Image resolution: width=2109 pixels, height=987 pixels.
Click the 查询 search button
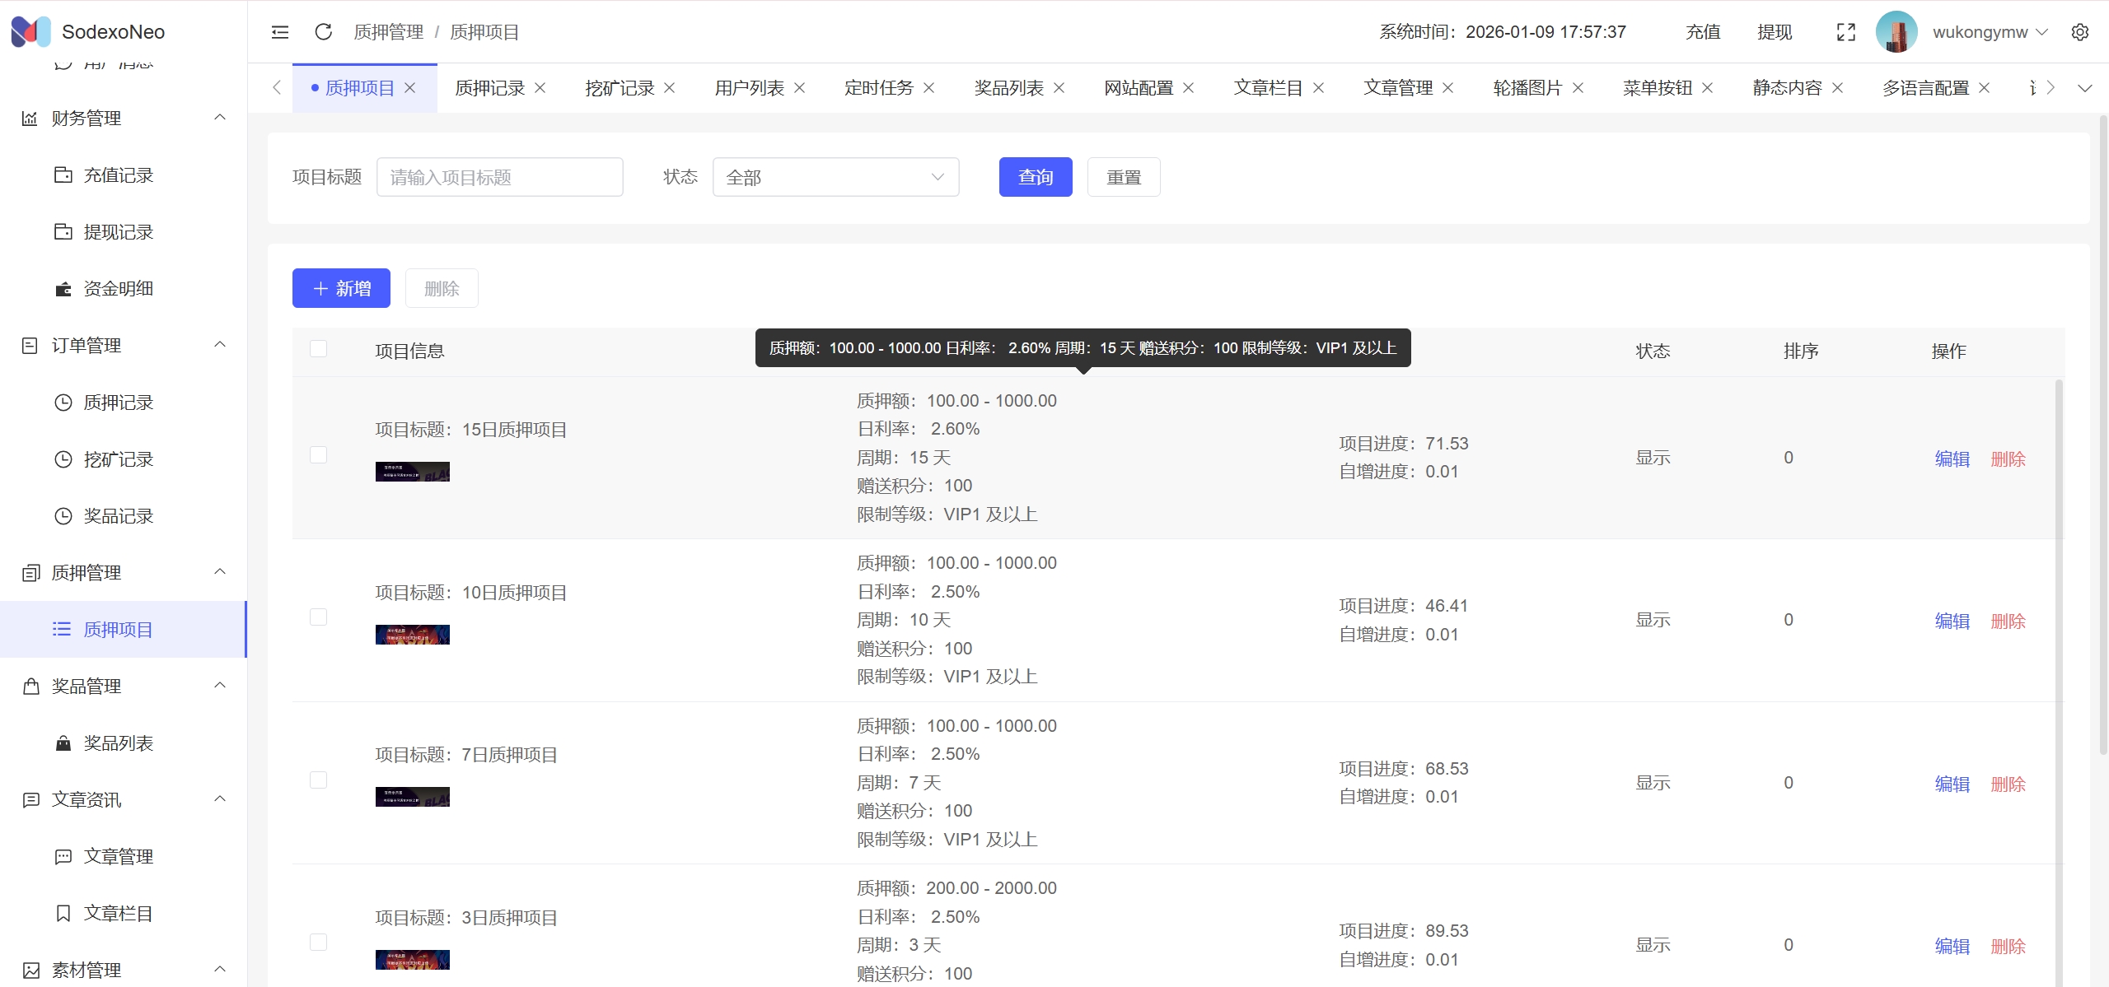[x=1035, y=177]
